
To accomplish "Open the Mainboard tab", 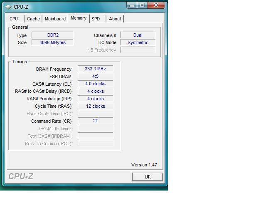I will pos(55,19).
